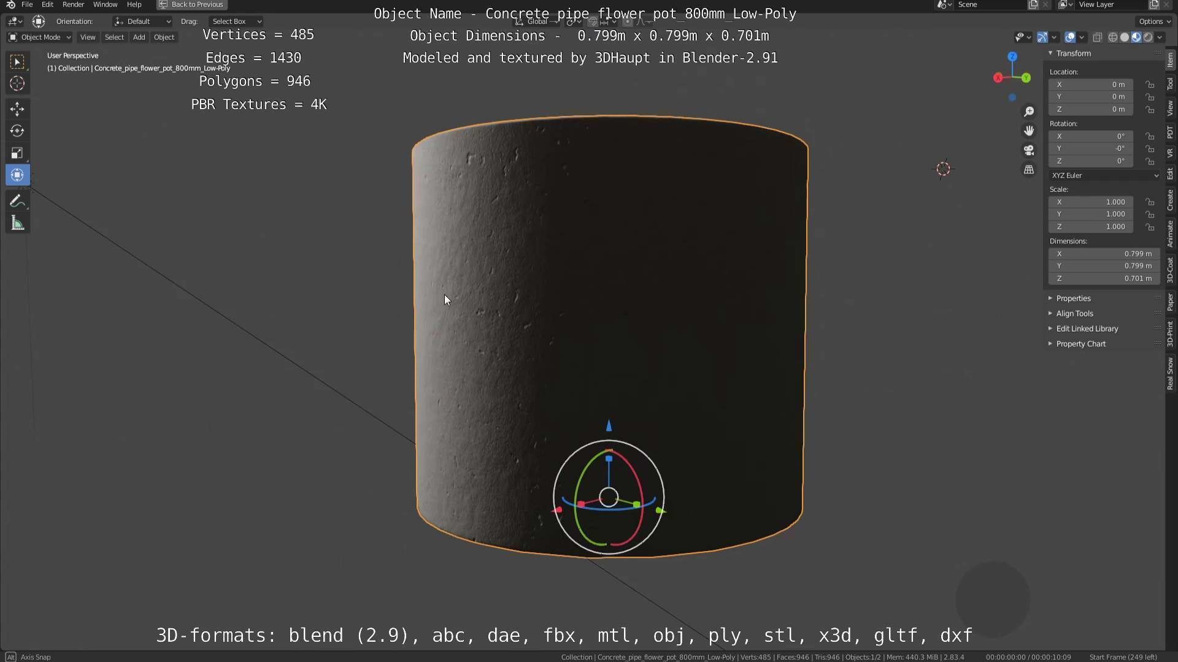This screenshot has height=662, width=1178.
Task: Click the Scale X field
Action: [1091, 202]
